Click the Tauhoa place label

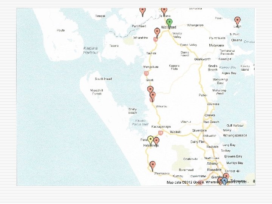(151, 53)
